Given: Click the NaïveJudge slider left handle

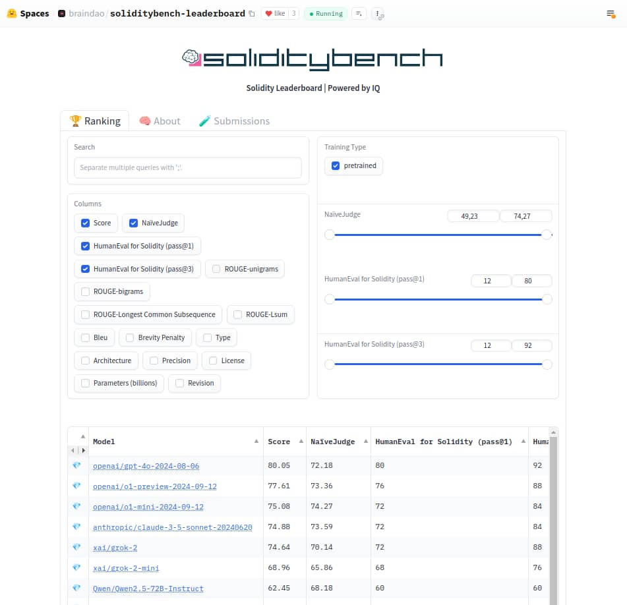Looking at the screenshot, I should 329,235.
